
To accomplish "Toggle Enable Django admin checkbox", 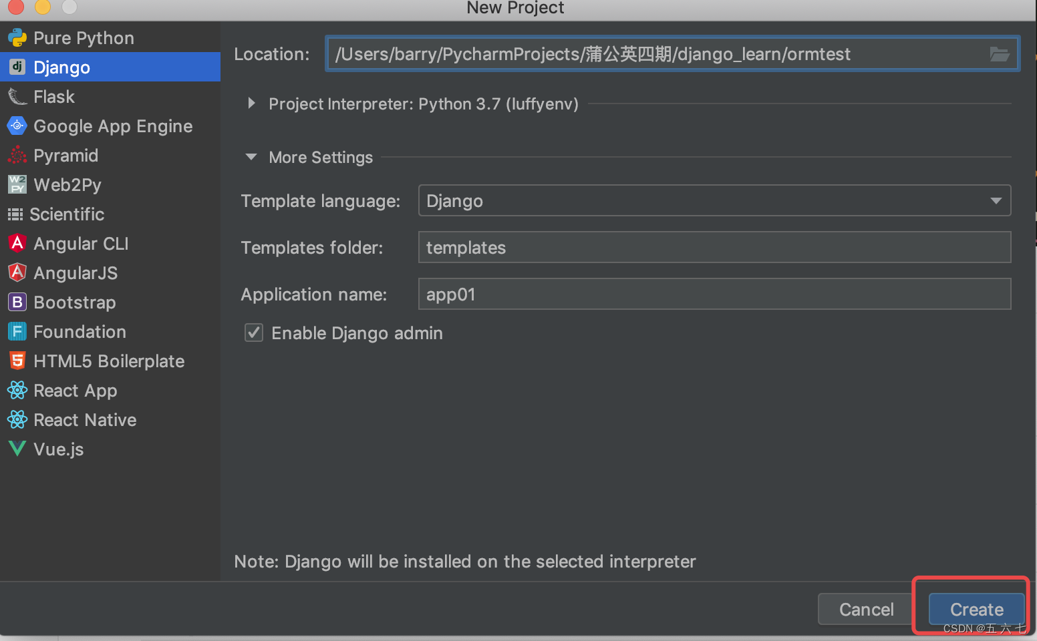I will tap(254, 333).
